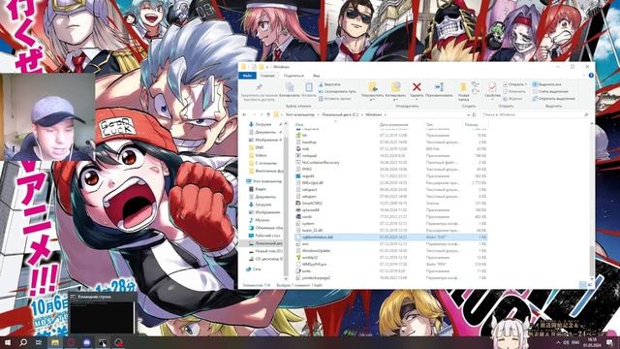
Task: Click the refresh icon beside the address bar
Action: (x=474, y=114)
